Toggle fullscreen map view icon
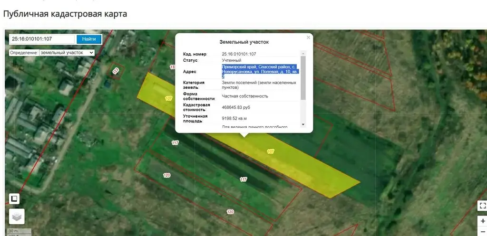Screen dimensions: 487x236 482,205
